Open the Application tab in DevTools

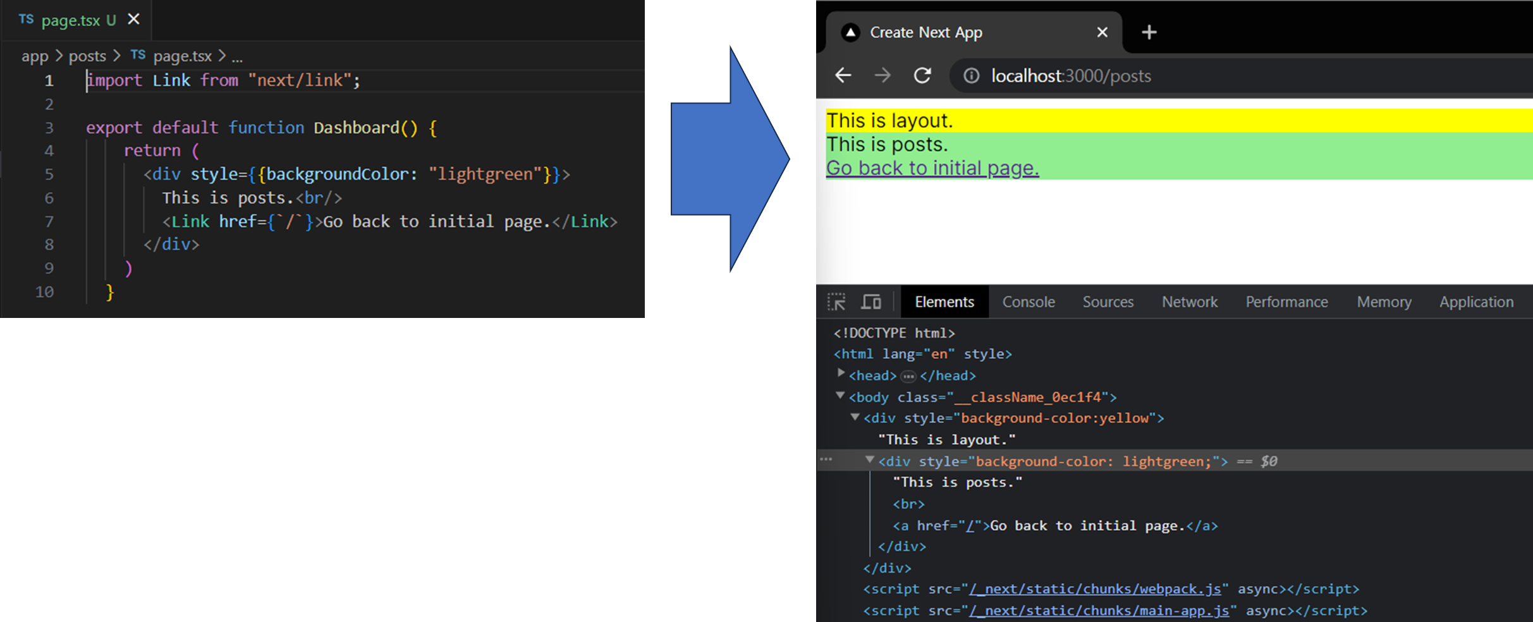pyautogui.click(x=1476, y=302)
